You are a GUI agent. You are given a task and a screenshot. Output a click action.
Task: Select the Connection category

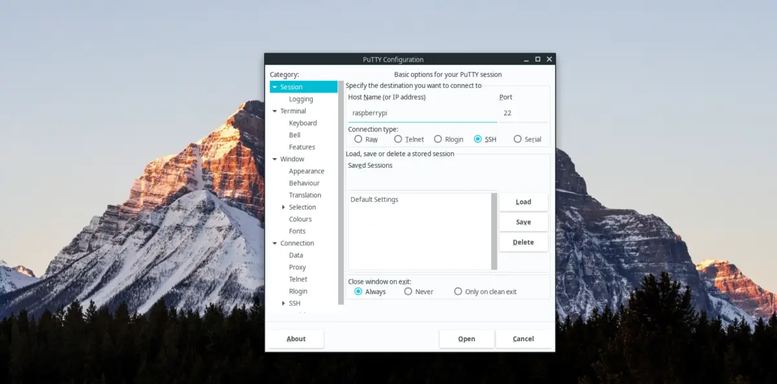point(297,243)
